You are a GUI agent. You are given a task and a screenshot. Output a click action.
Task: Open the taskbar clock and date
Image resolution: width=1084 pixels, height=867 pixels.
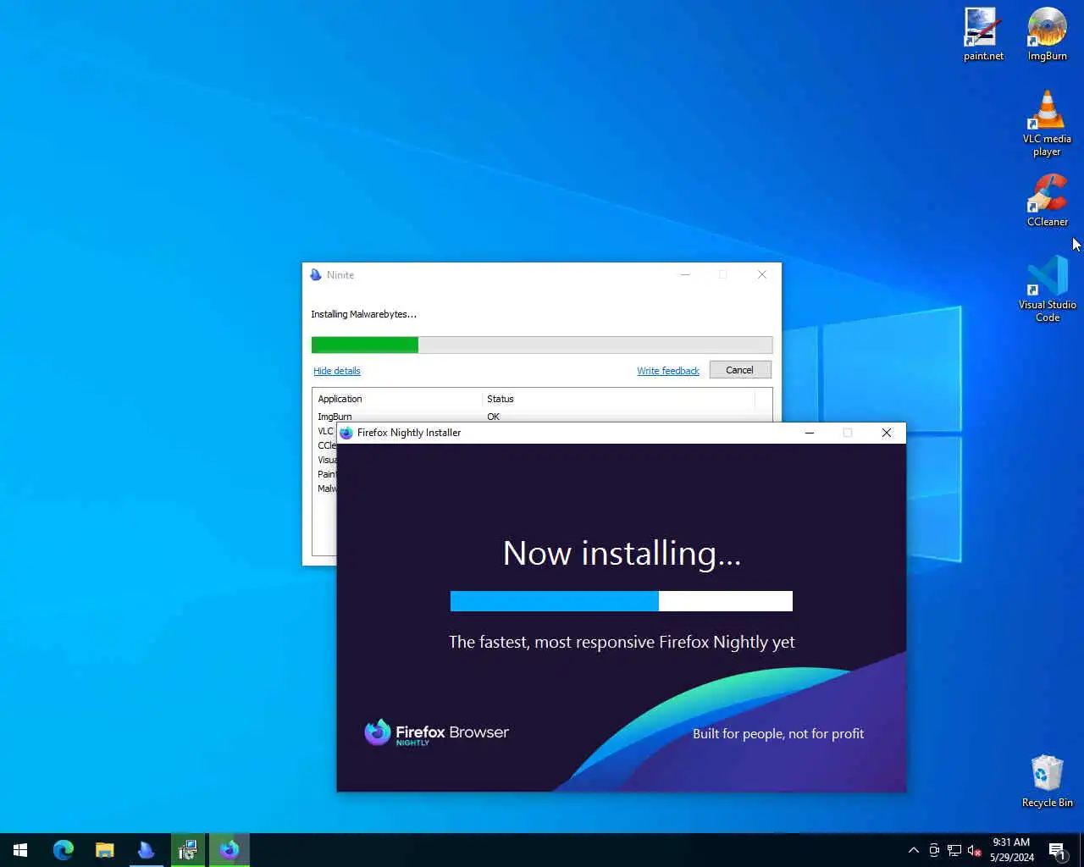click(1011, 850)
